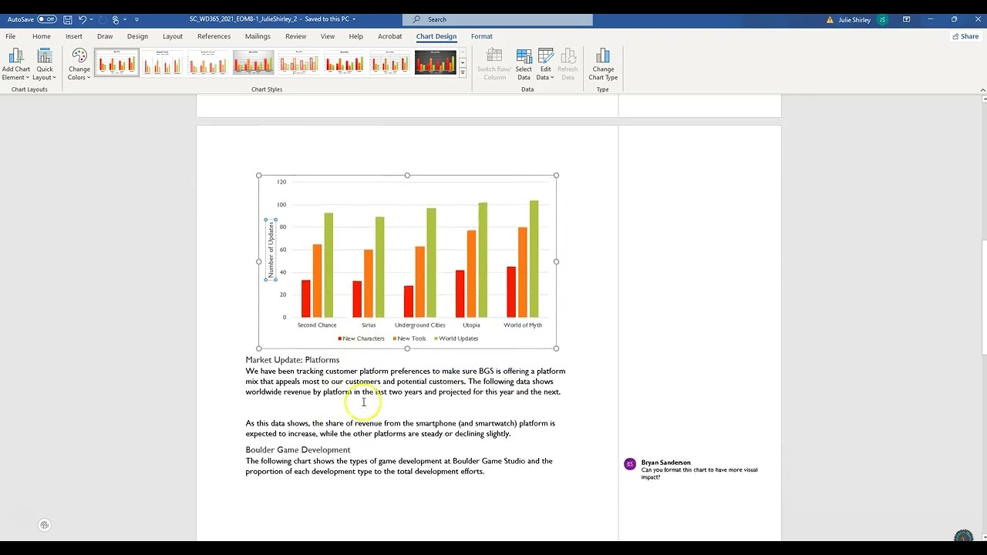
Task: Open the Draw tab
Action: [105, 36]
